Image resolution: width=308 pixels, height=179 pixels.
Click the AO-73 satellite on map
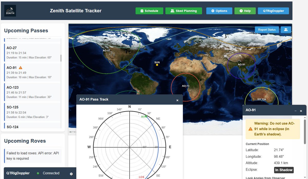coord(185,86)
